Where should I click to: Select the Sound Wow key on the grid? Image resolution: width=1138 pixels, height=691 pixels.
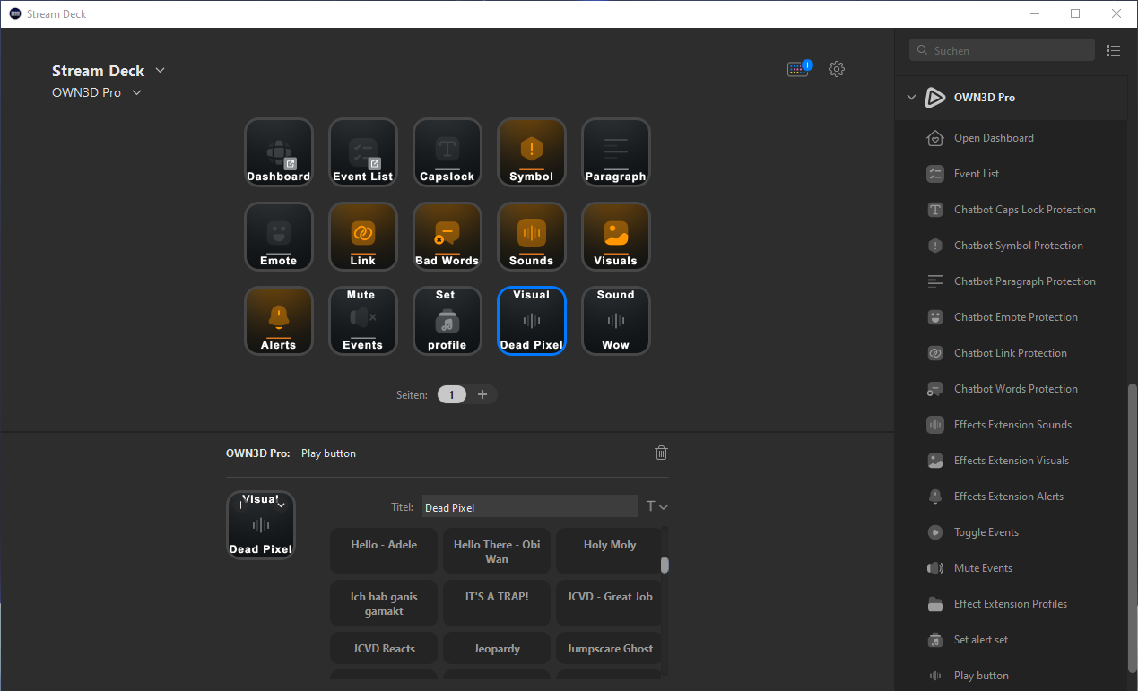pos(616,320)
